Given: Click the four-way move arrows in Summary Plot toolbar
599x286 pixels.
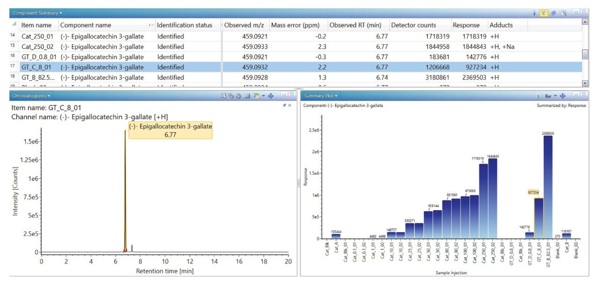Looking at the screenshot, I should (562, 96).
